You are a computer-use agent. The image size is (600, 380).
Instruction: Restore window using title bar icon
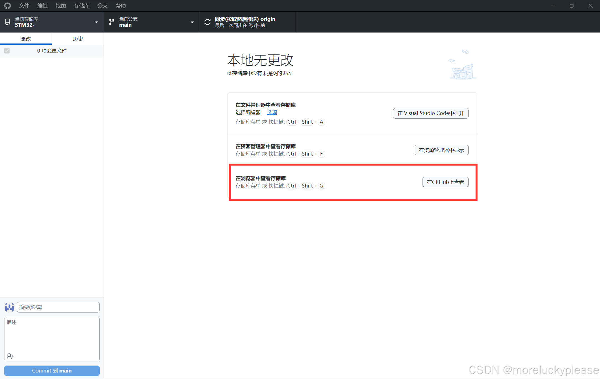pos(572,6)
